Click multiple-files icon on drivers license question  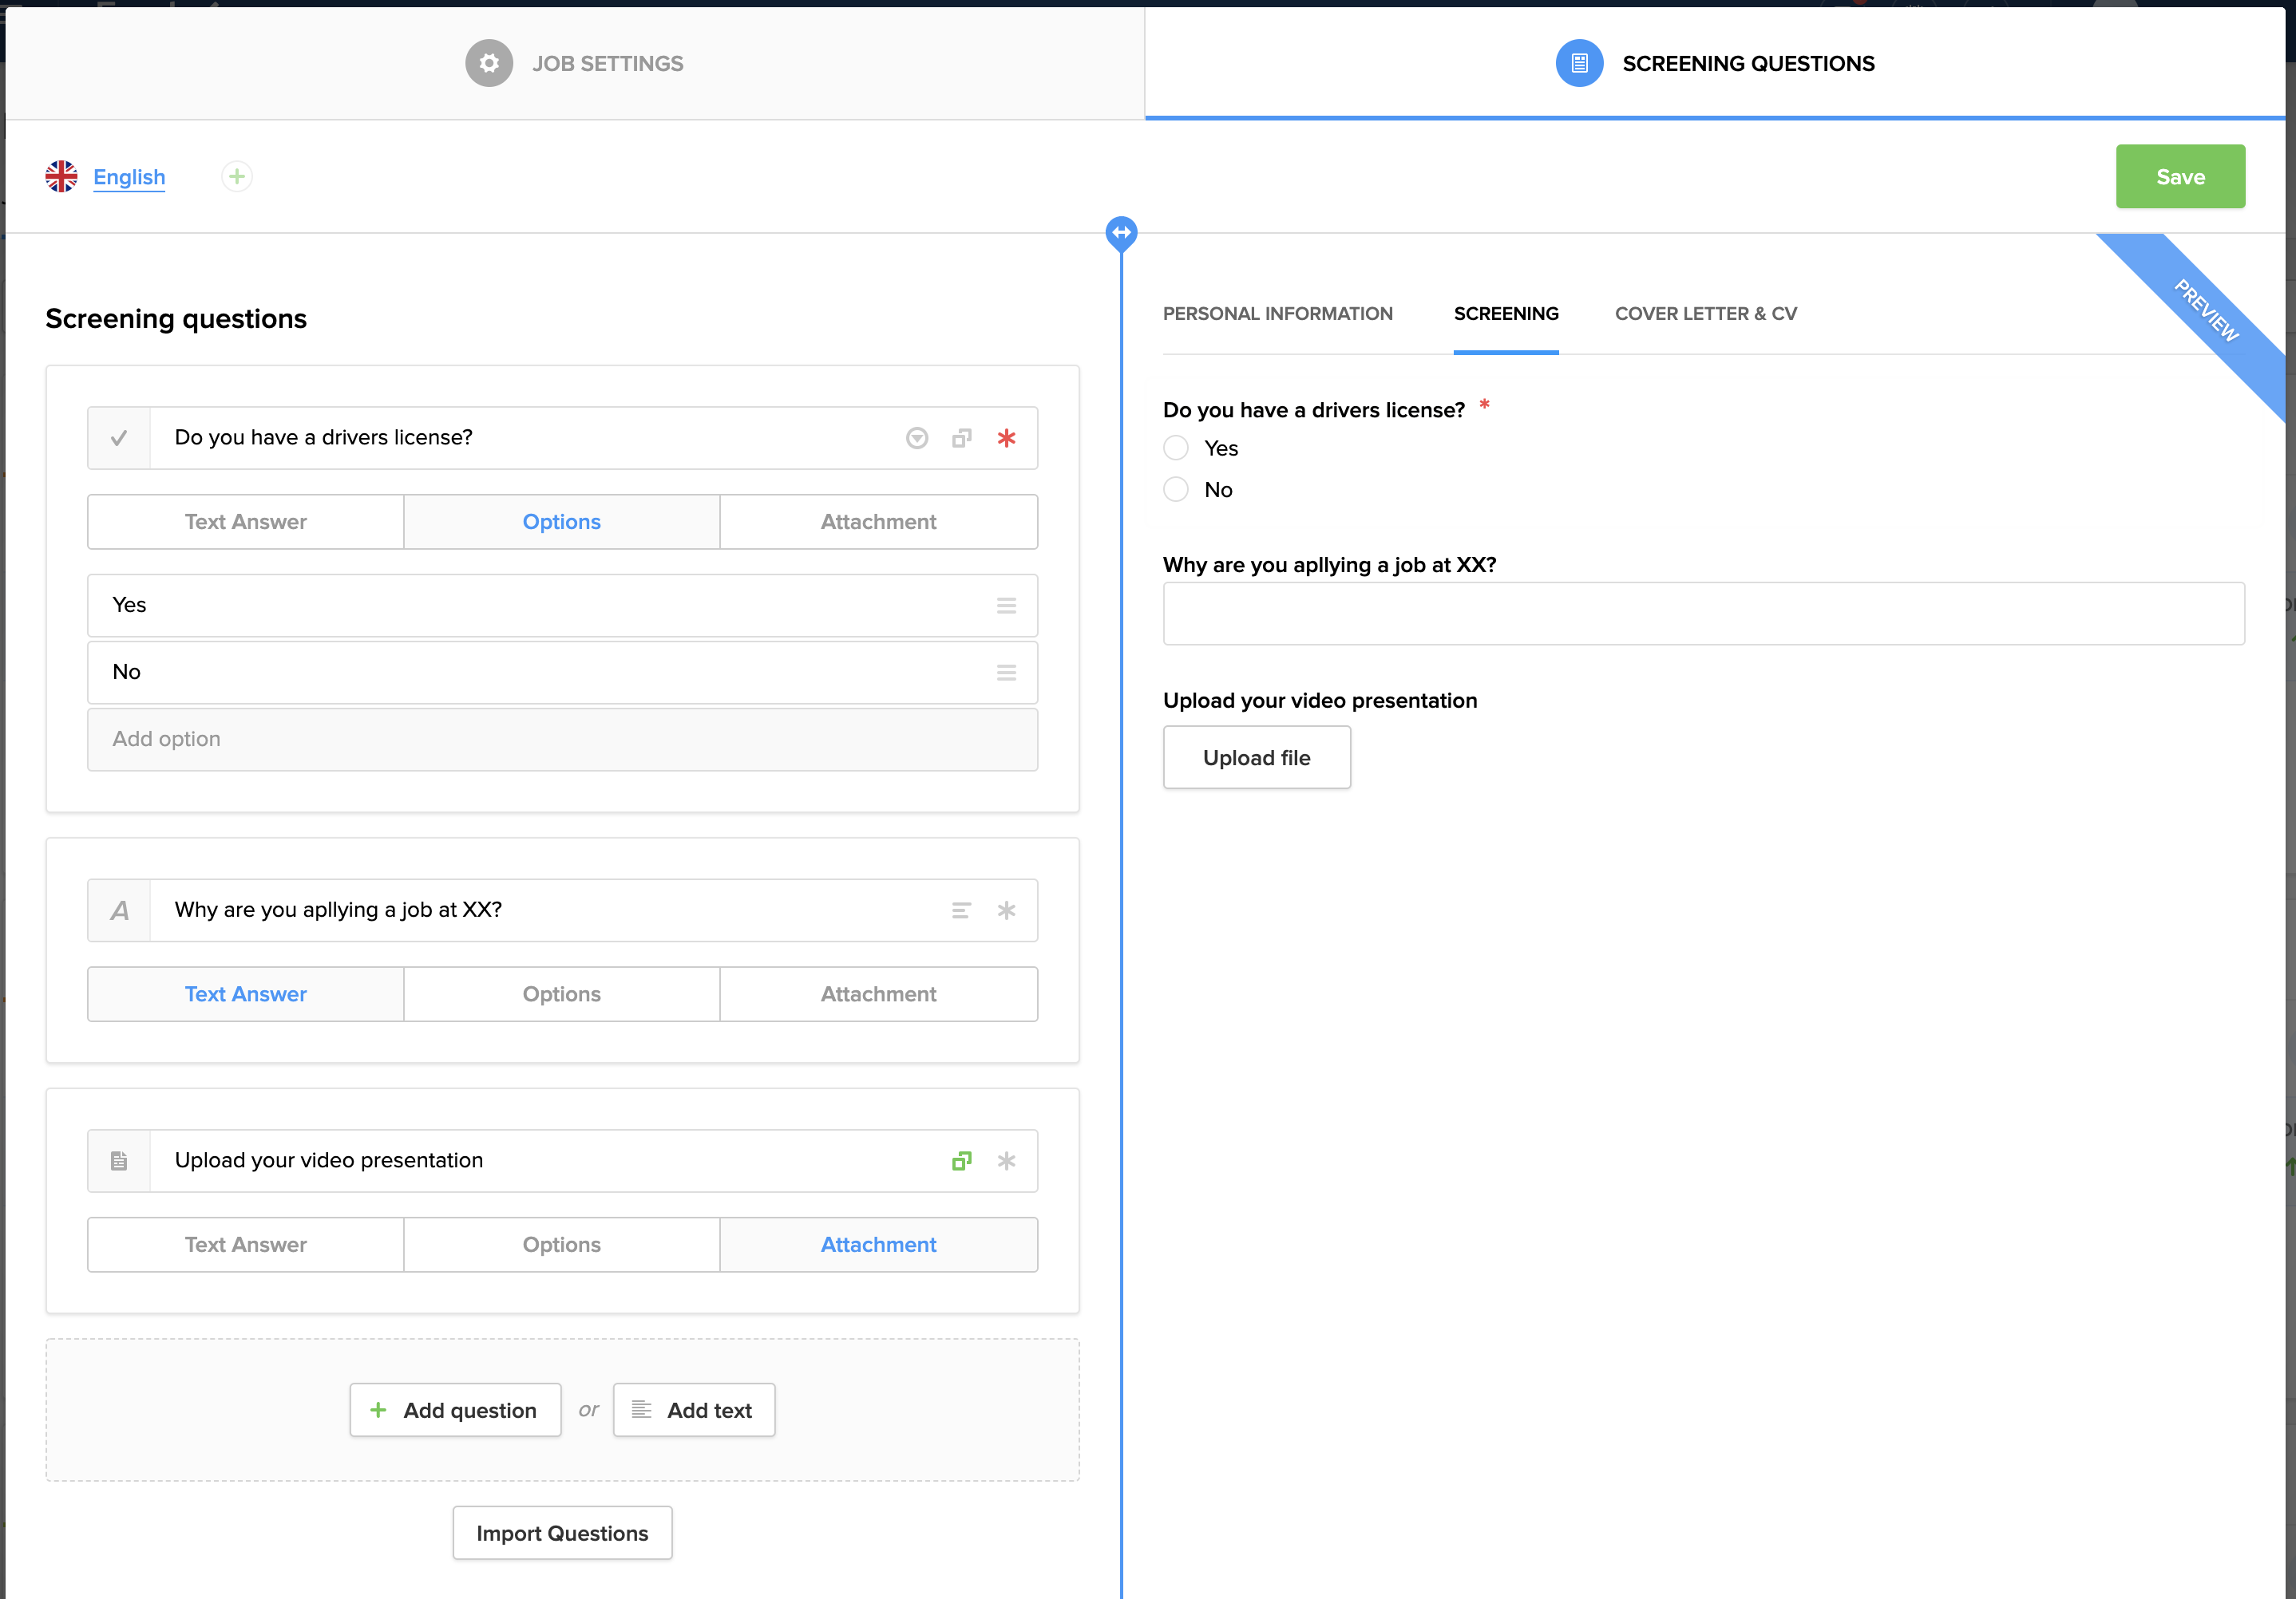tap(961, 438)
